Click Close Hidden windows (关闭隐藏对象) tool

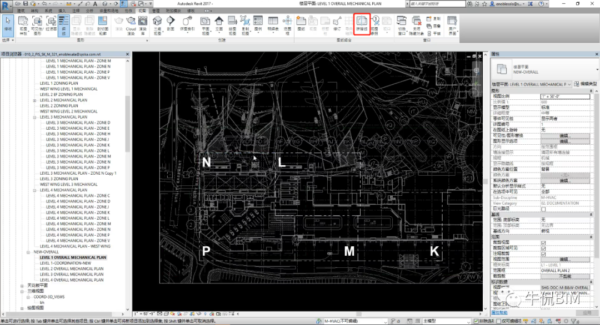pyautogui.click(x=416, y=25)
